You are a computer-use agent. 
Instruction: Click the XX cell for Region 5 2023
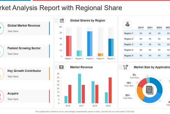point(159,55)
